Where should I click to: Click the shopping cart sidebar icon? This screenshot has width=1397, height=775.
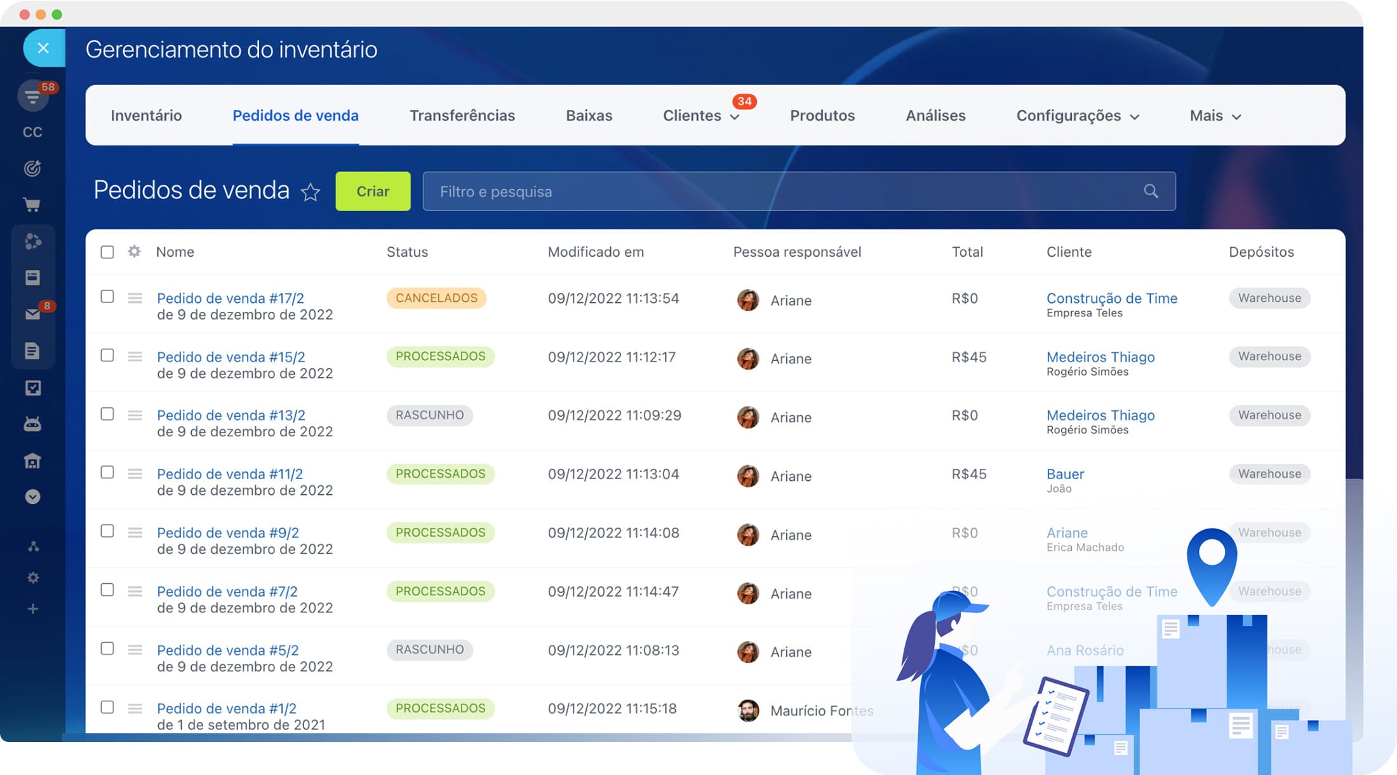[x=32, y=205]
